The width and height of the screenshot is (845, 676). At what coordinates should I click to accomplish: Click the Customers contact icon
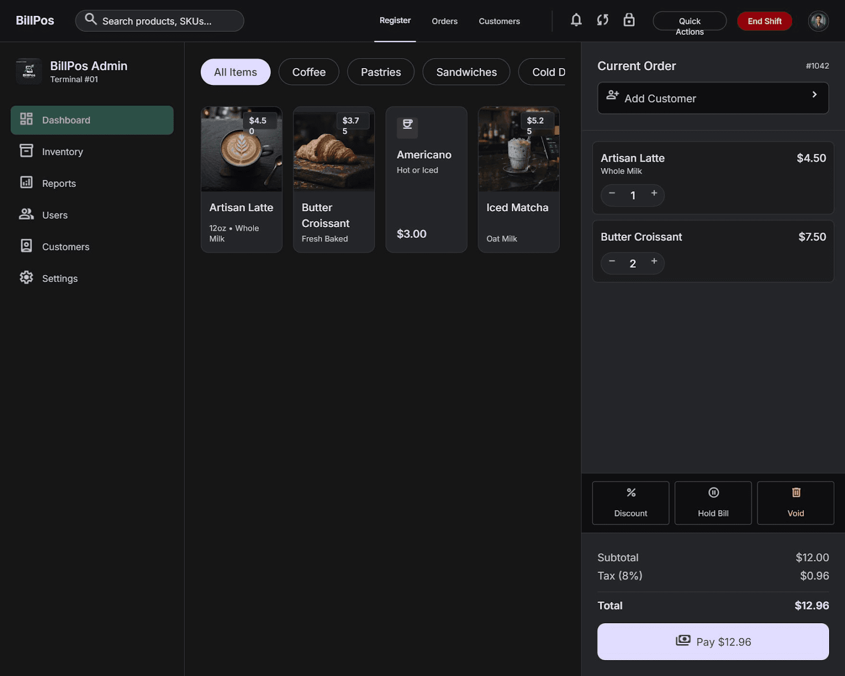coord(26,246)
